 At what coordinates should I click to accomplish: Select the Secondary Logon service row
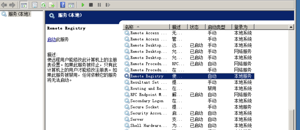coord(189,101)
